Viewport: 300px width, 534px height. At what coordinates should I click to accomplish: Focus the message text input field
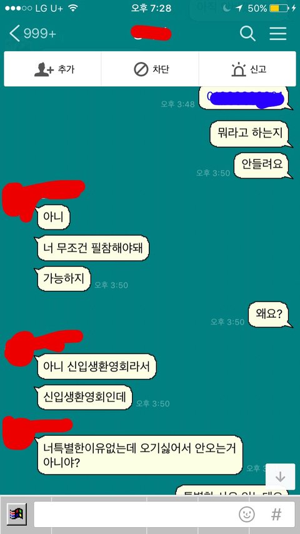tap(135, 514)
